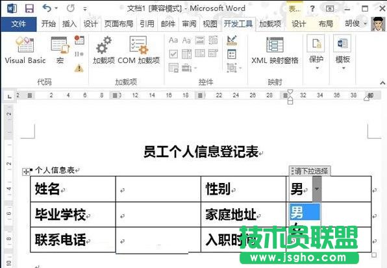Click the empty cell beside 毕业学校
This screenshot has width=387, height=268.
coord(158,215)
